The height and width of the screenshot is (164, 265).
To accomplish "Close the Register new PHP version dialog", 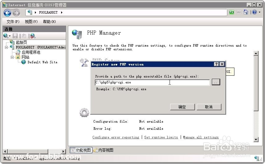I will tap(222, 64).
